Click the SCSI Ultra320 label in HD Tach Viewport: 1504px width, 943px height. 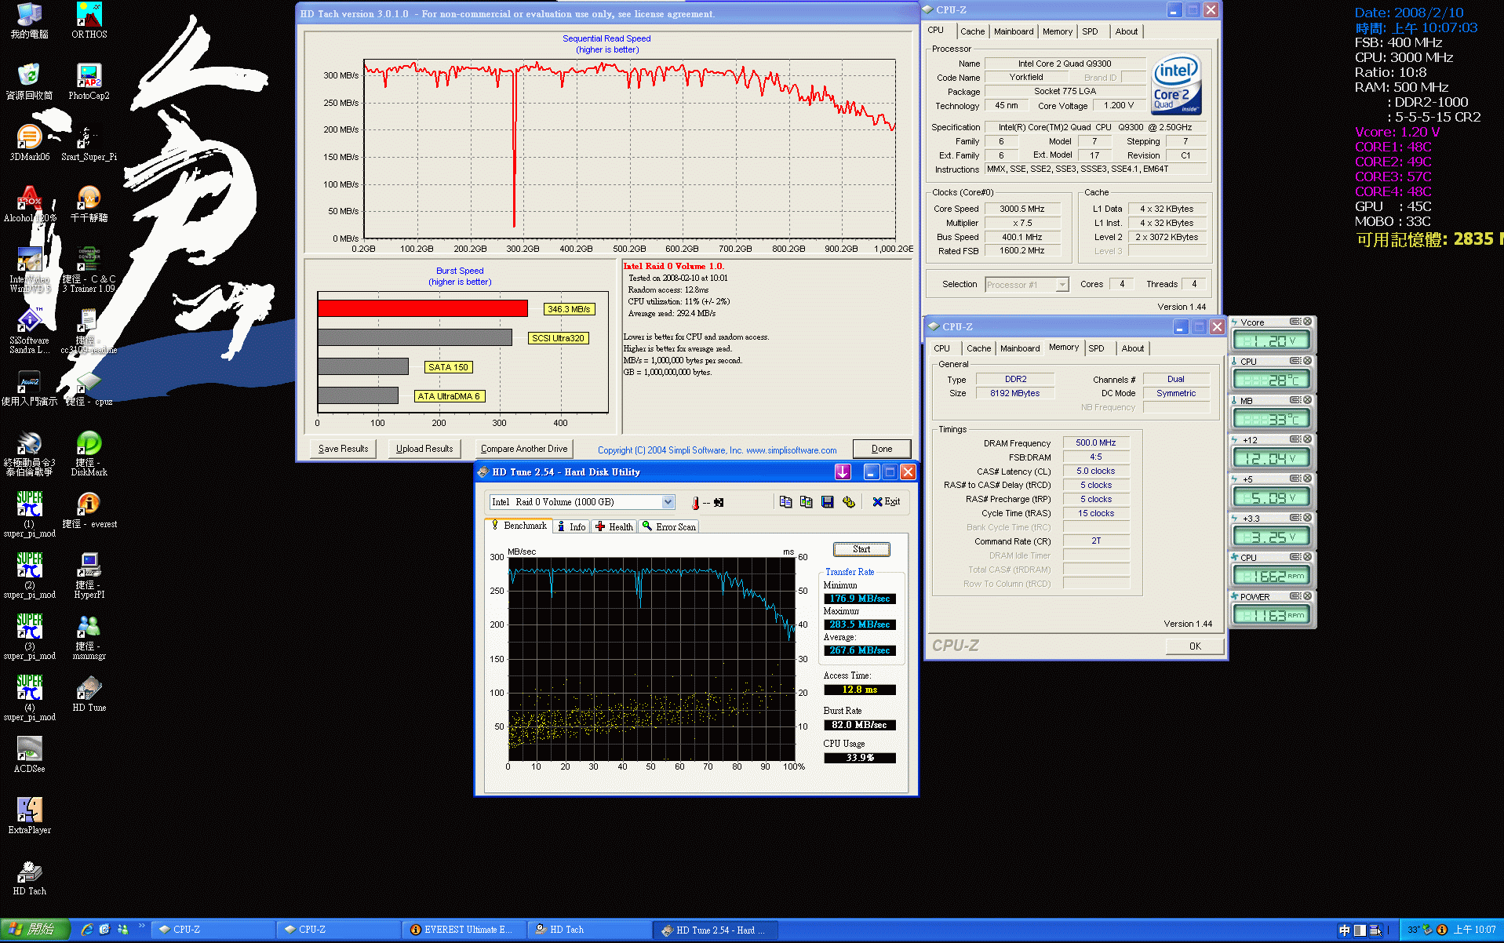click(558, 338)
